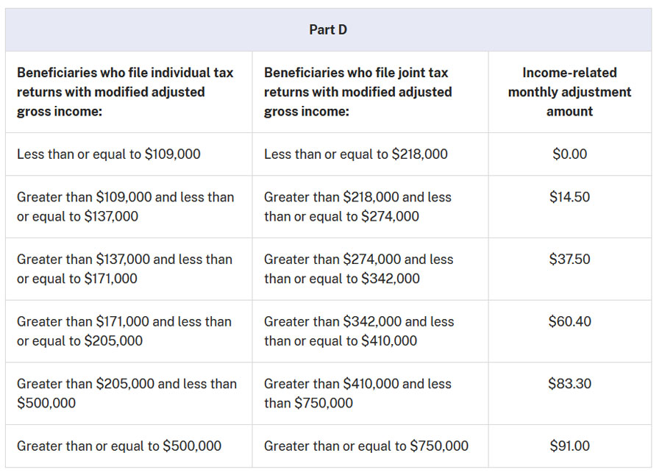Click the $0.00 adjustment amount
Image resolution: width=662 pixels, height=475 pixels.
coord(569,154)
